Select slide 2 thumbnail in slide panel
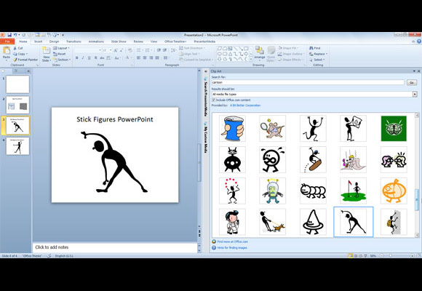The width and height of the screenshot is (422, 291). click(17, 105)
